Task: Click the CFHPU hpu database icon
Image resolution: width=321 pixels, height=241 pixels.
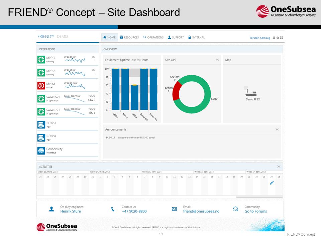Action: tap(41, 138)
